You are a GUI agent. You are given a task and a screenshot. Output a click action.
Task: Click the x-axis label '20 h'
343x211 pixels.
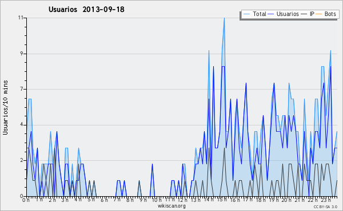(286, 200)
